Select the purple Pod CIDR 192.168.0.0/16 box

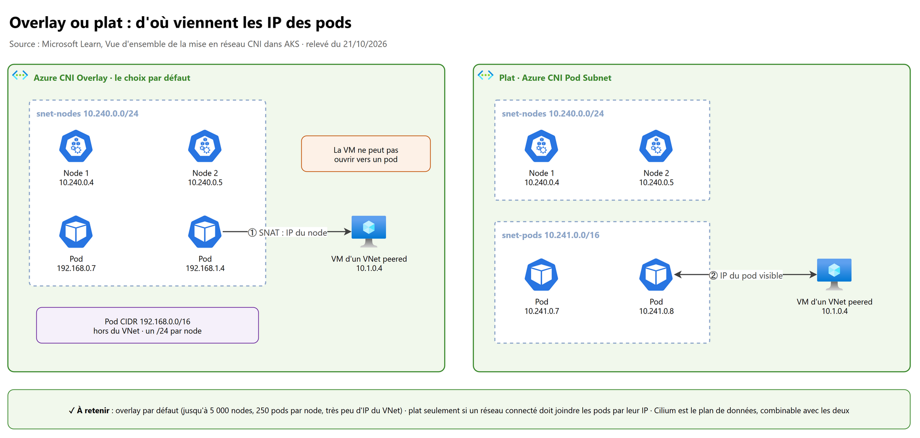coord(148,325)
